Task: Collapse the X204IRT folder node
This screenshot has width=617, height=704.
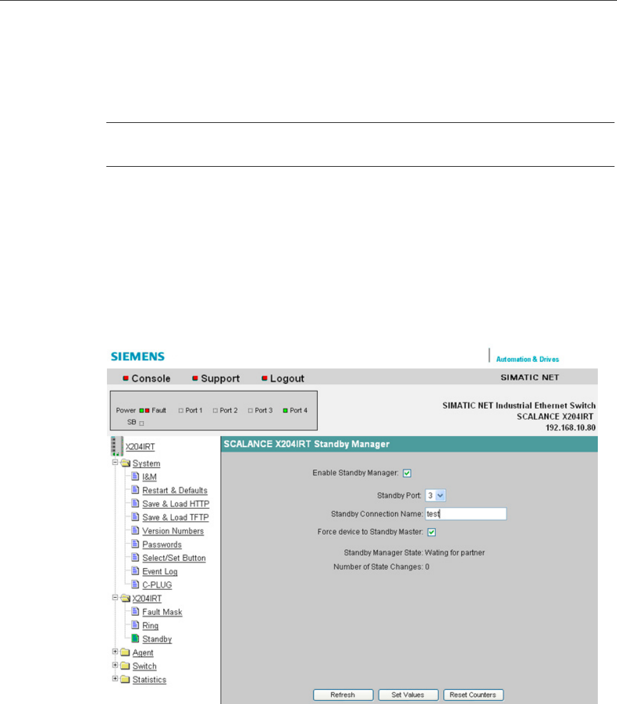Action: [115, 597]
